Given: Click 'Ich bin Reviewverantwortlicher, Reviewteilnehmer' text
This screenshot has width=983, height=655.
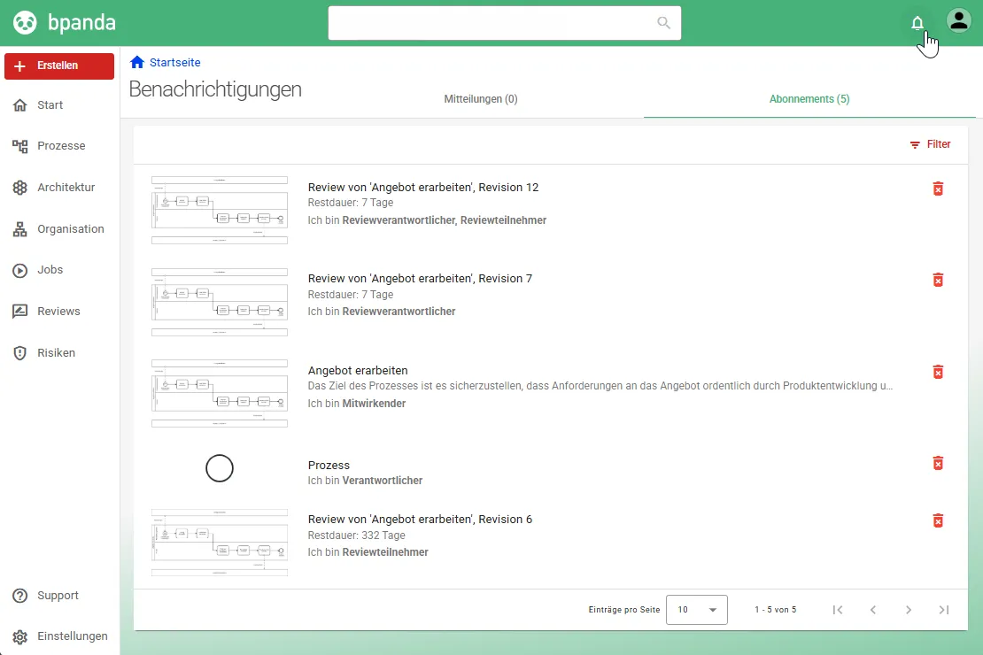Looking at the screenshot, I should [427, 220].
